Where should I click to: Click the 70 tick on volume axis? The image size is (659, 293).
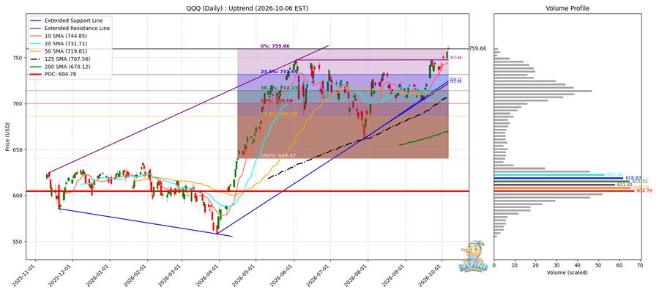[641, 265]
